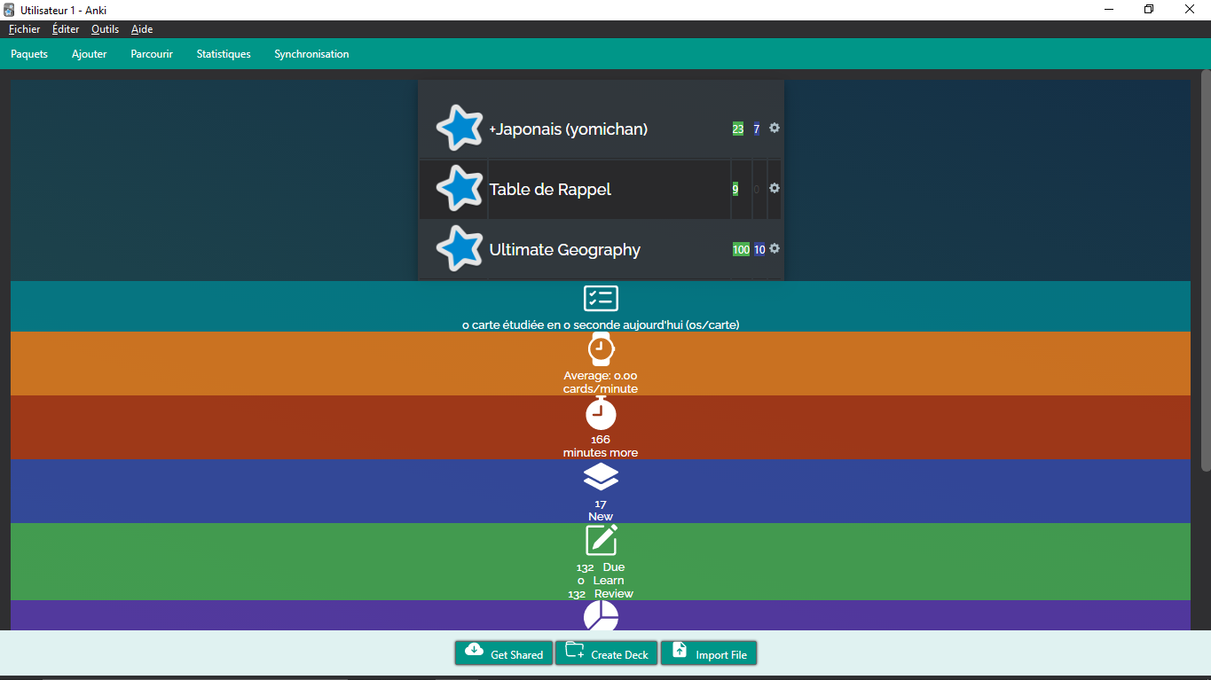Click the green due count 23 for Japonais
1211x680 pixels.
pos(738,129)
